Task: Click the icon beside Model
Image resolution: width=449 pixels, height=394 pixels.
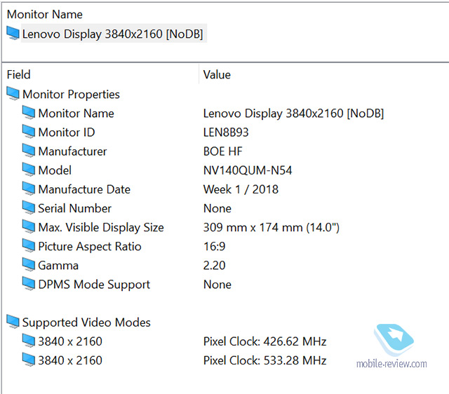Action: [x=29, y=170]
